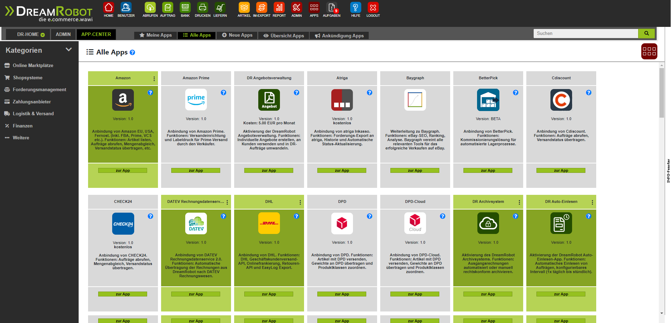Expand the DR Archivsystem options menu
The height and width of the screenshot is (323, 671).
519,202
